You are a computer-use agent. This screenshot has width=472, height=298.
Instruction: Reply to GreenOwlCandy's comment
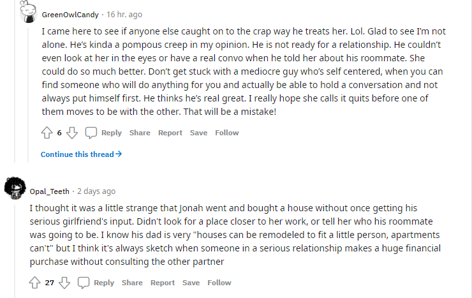pos(111,133)
